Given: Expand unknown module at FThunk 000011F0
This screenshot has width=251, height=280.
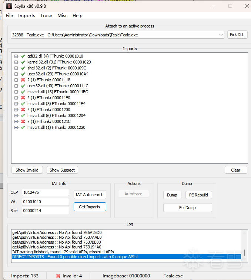Looking at the screenshot, I should (16, 98).
